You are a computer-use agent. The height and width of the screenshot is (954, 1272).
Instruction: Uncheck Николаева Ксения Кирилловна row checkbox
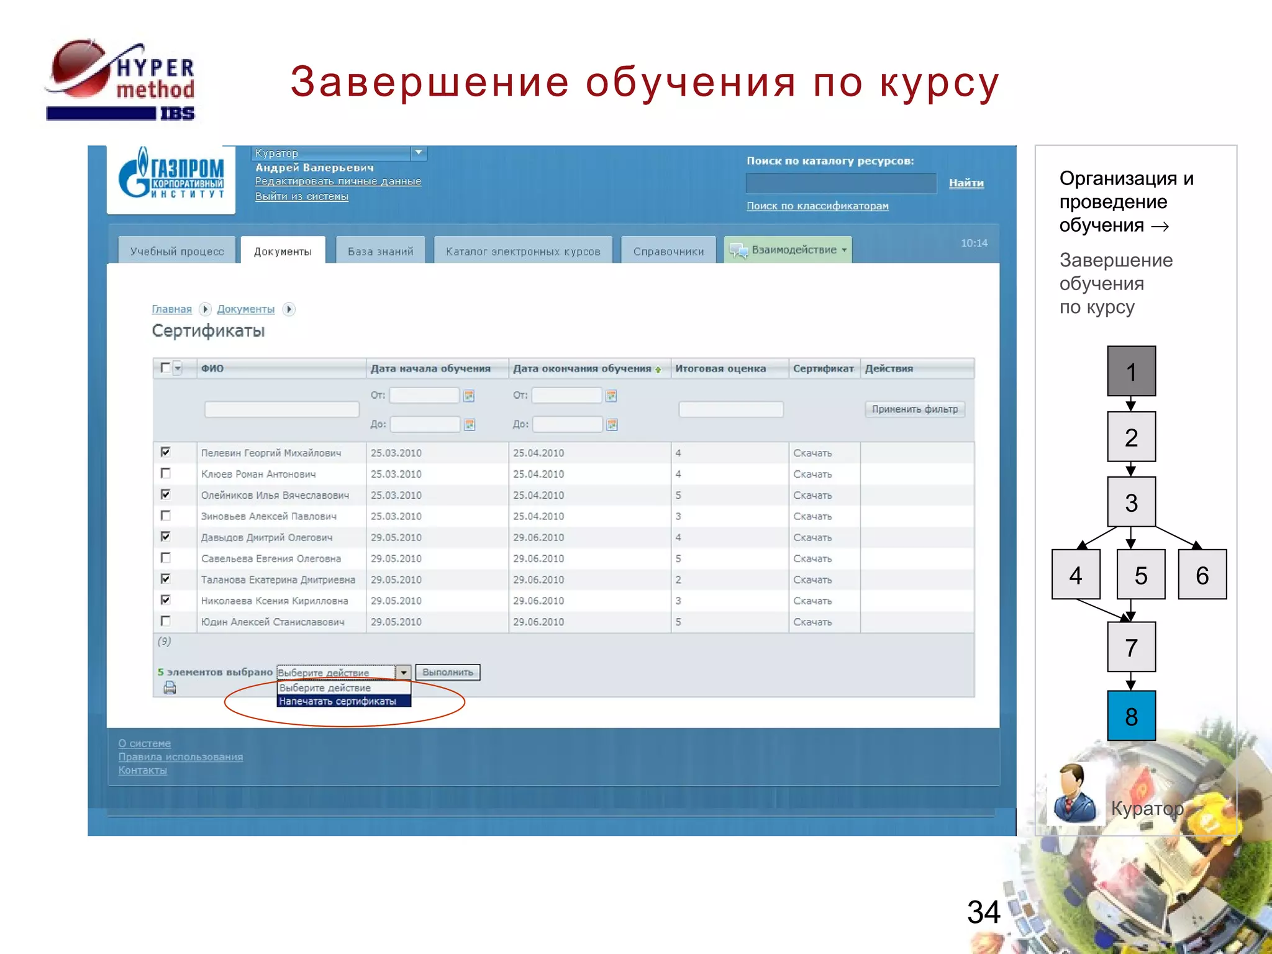coord(165,600)
